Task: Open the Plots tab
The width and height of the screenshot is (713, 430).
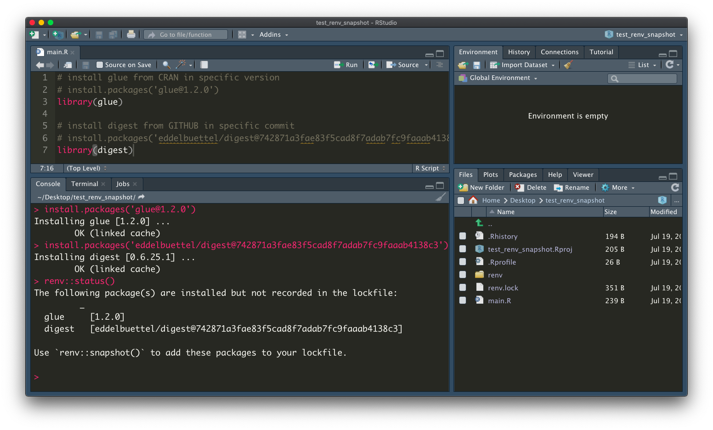Action: (x=490, y=175)
